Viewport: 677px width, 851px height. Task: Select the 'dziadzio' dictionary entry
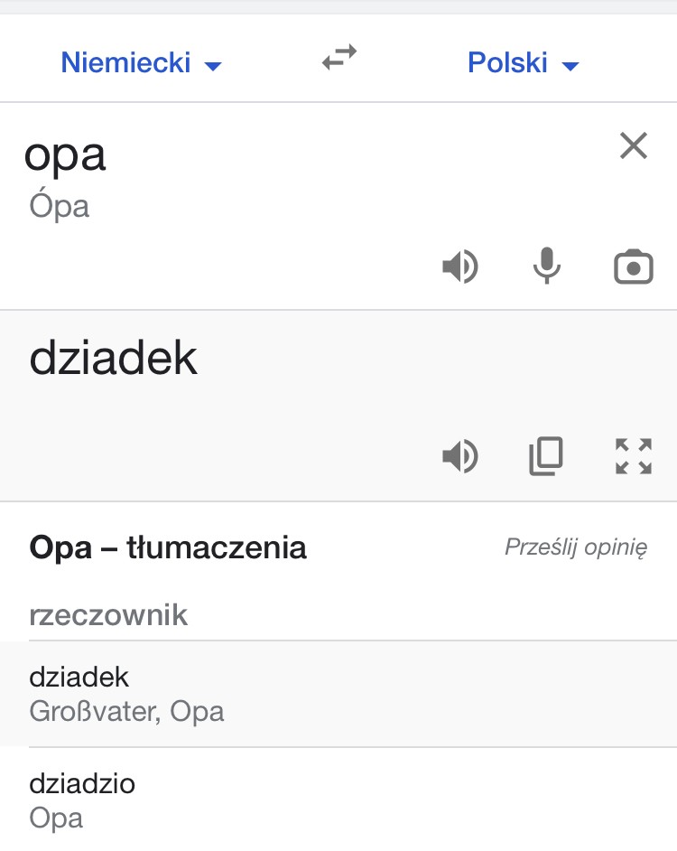[338, 799]
